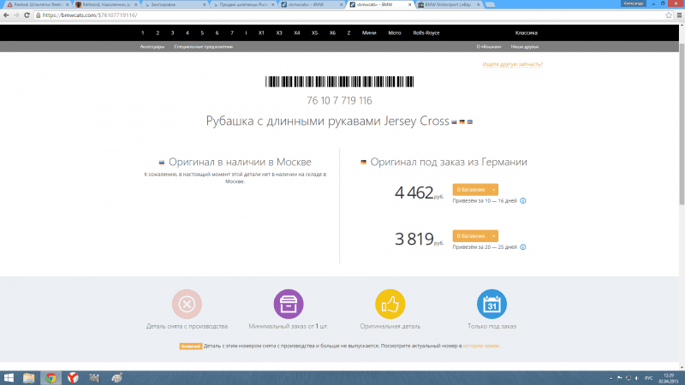Switch to the inactive bmwcats BMW tab
The image size is (685, 385).
311,4
